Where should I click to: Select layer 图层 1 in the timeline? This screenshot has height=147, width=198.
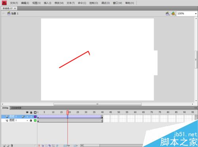13,120
